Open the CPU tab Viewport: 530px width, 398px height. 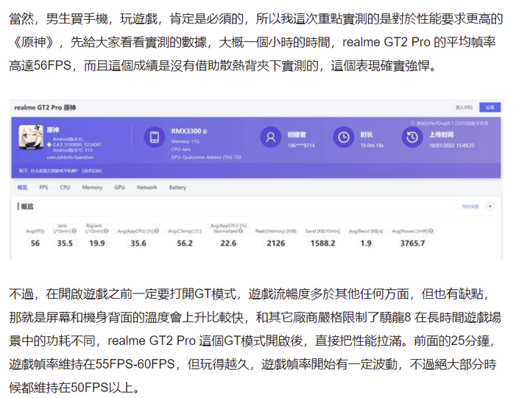point(65,187)
